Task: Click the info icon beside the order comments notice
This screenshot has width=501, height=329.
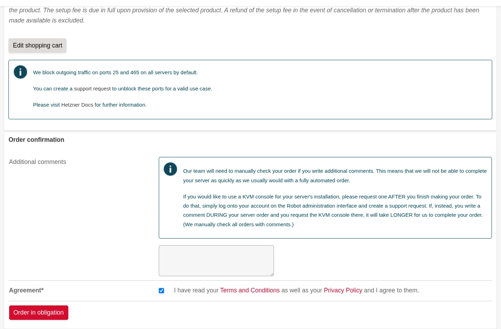Action: (x=170, y=169)
